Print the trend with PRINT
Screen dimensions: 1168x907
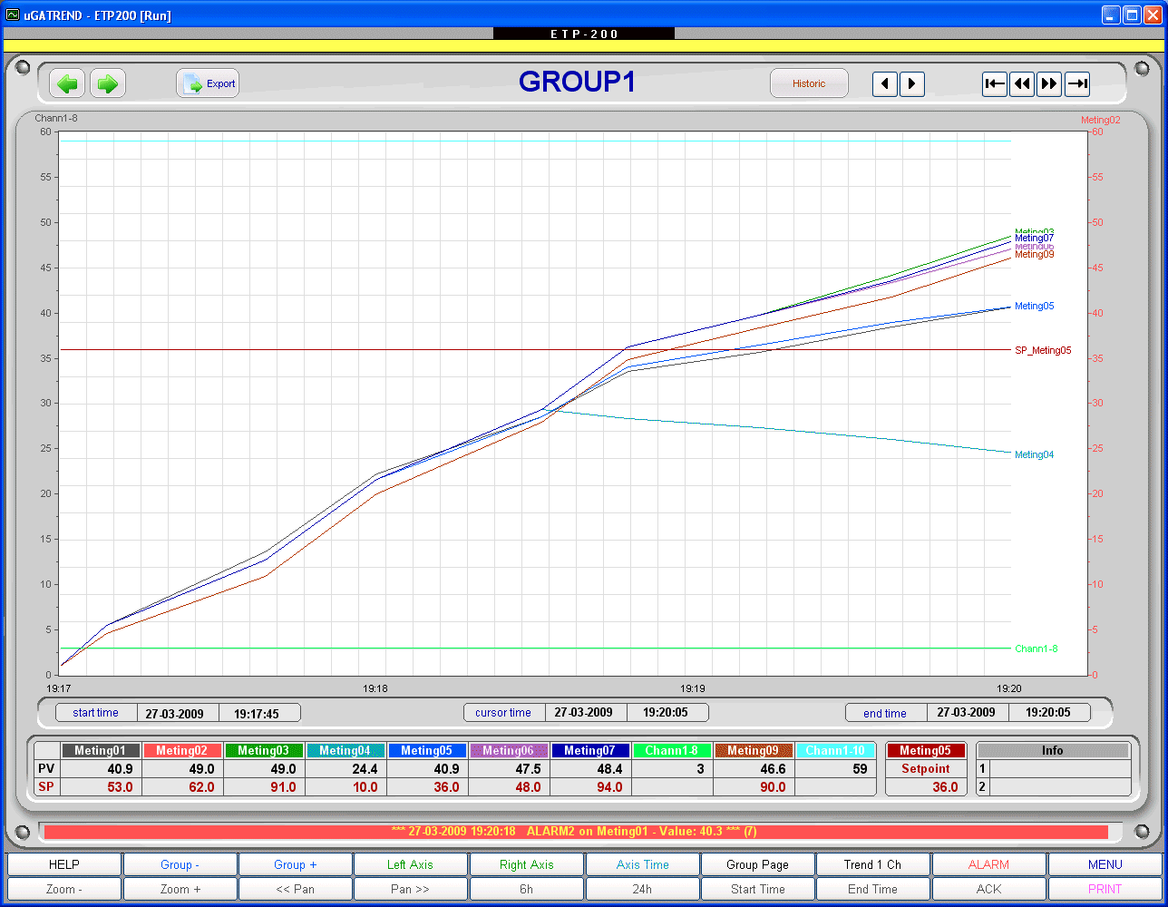coord(1105,889)
